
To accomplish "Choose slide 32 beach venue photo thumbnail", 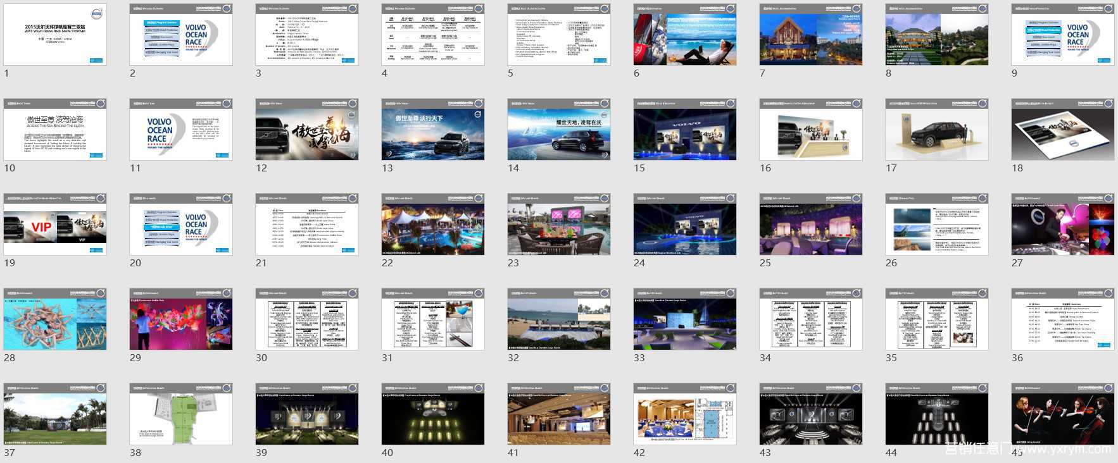I will pos(559,319).
